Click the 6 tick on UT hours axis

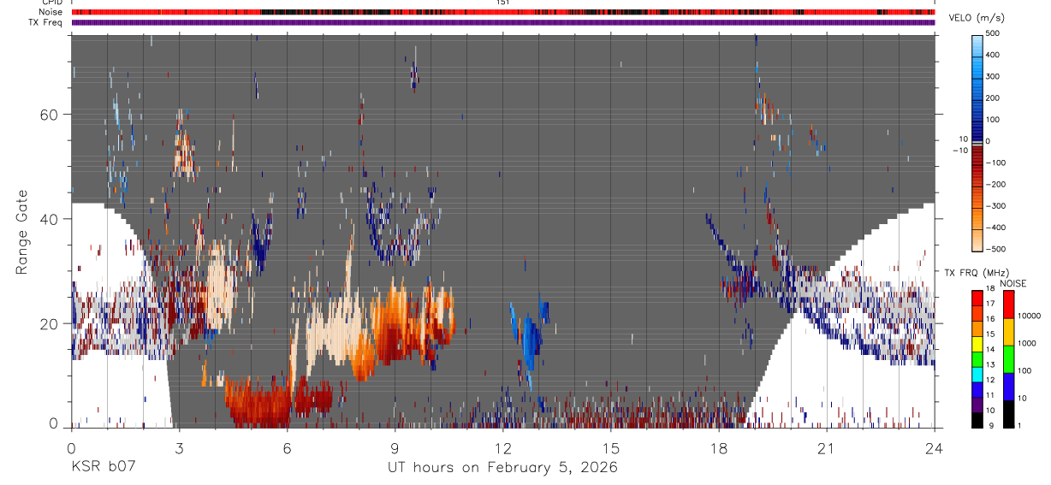288,448
